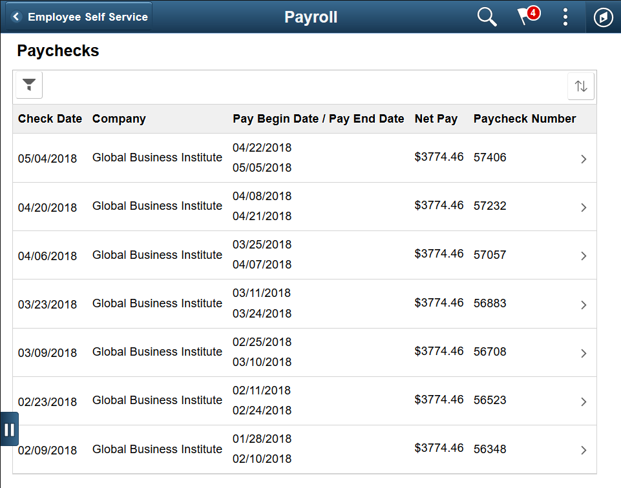Open the NavBar compass icon
621x488 pixels.
[603, 17]
